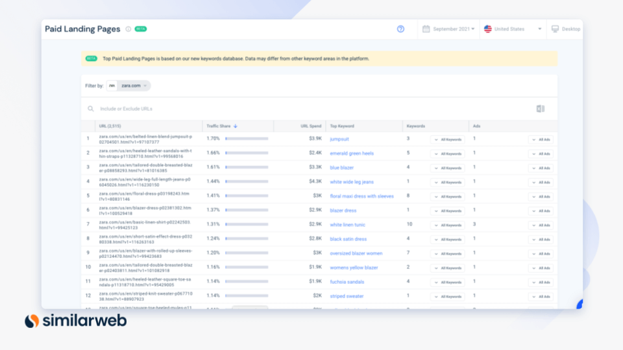Image resolution: width=623 pixels, height=350 pixels.
Task: Open the black satin dress keyword link
Action: pos(348,239)
